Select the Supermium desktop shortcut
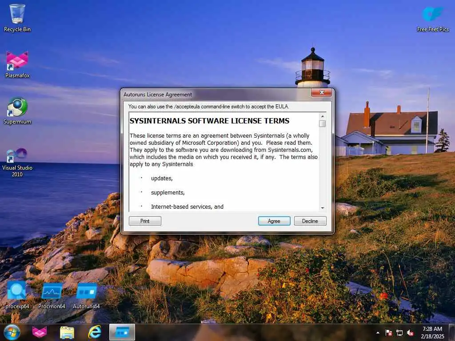The width and height of the screenshot is (455, 341). 17,111
